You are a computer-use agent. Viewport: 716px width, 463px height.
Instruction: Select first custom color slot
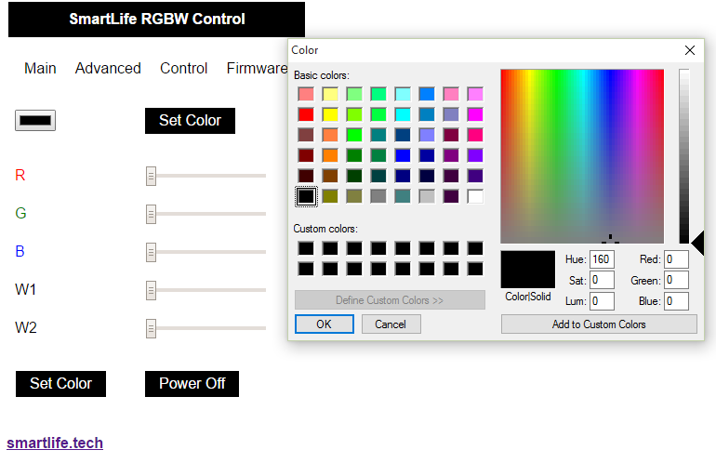(306, 248)
